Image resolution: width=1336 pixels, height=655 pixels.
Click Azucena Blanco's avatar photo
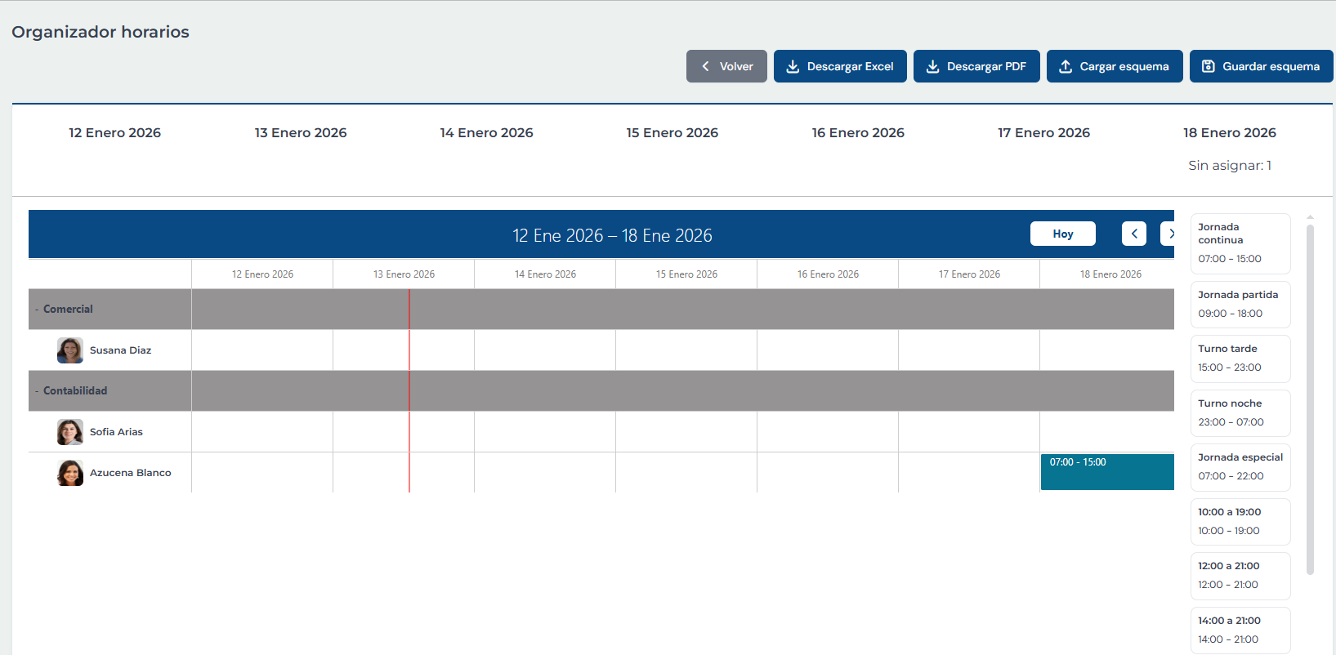click(x=70, y=473)
